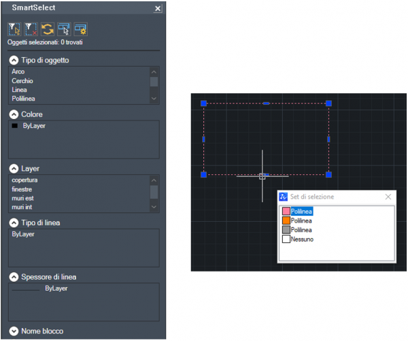This screenshot has width=408, height=341.
Task: Close the SmartSelect panel
Action: click(x=158, y=9)
